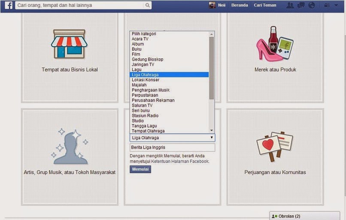Choose Buku from category list

pyautogui.click(x=169, y=49)
